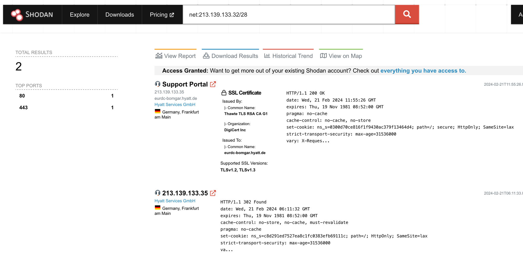Open the Explore menu item
The width and height of the screenshot is (523, 271).
79,15
